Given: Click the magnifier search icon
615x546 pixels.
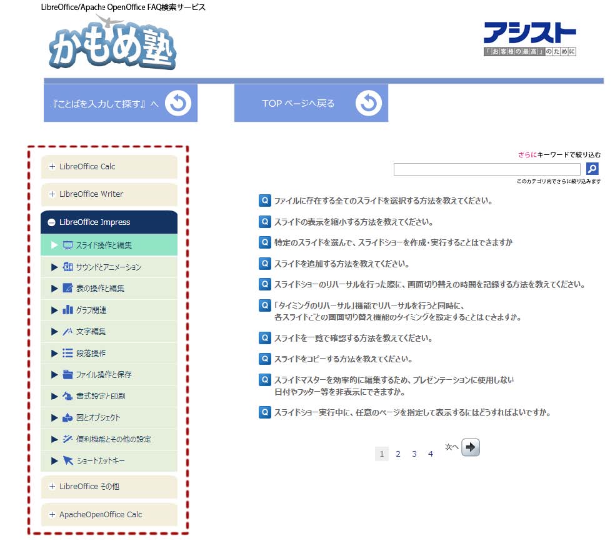Looking at the screenshot, I should 592,169.
